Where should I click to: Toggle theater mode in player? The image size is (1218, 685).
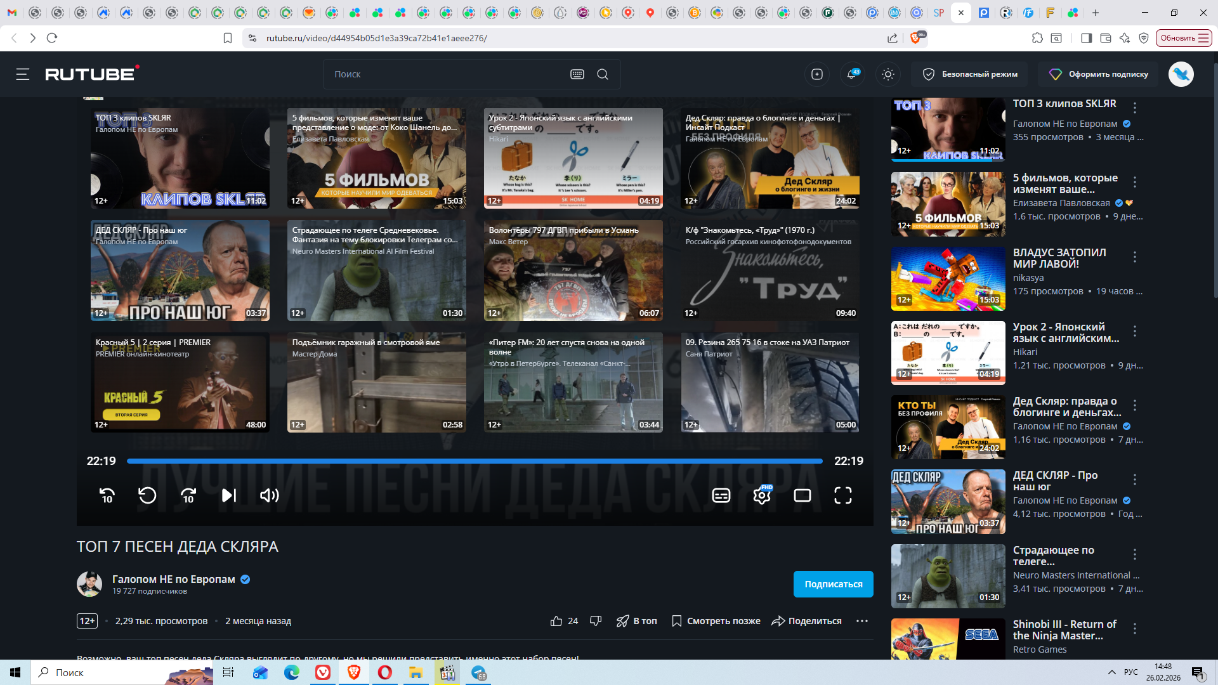802,495
